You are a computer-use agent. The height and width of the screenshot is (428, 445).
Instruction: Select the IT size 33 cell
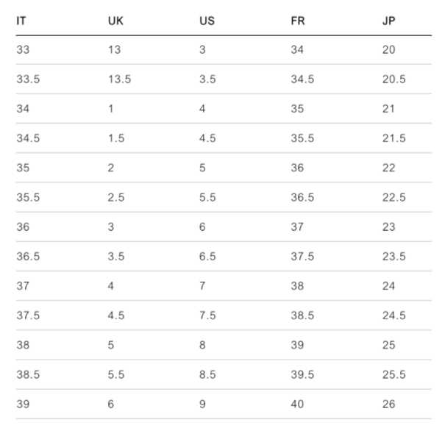pyautogui.click(x=23, y=49)
